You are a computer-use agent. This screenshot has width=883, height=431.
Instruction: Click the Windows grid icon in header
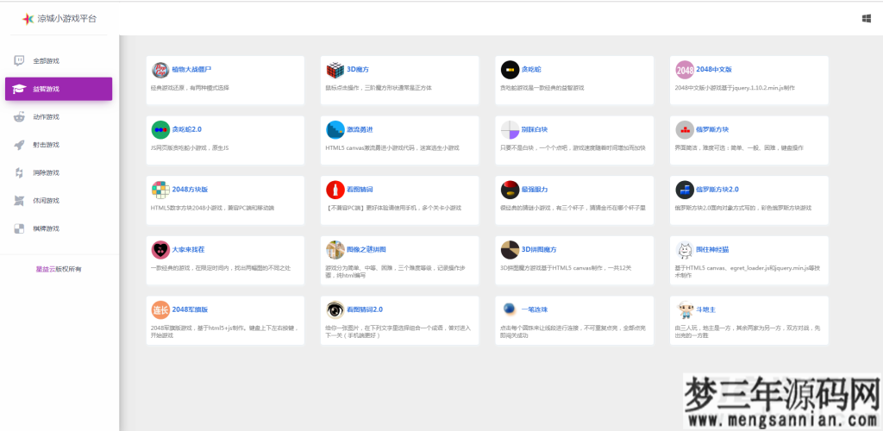point(866,18)
